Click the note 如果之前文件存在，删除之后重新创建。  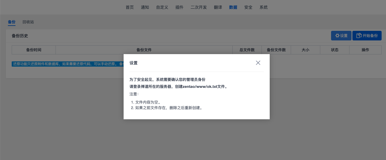[x=169, y=108]
